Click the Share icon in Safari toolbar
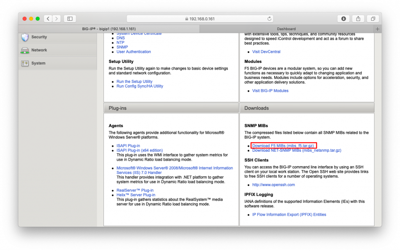Image resolution: width=400 pixels, height=251 pixels. tap(358, 19)
